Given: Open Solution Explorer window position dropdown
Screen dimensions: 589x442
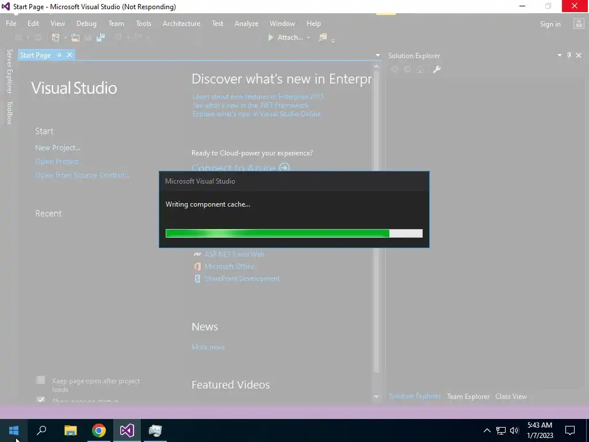Looking at the screenshot, I should click(559, 55).
